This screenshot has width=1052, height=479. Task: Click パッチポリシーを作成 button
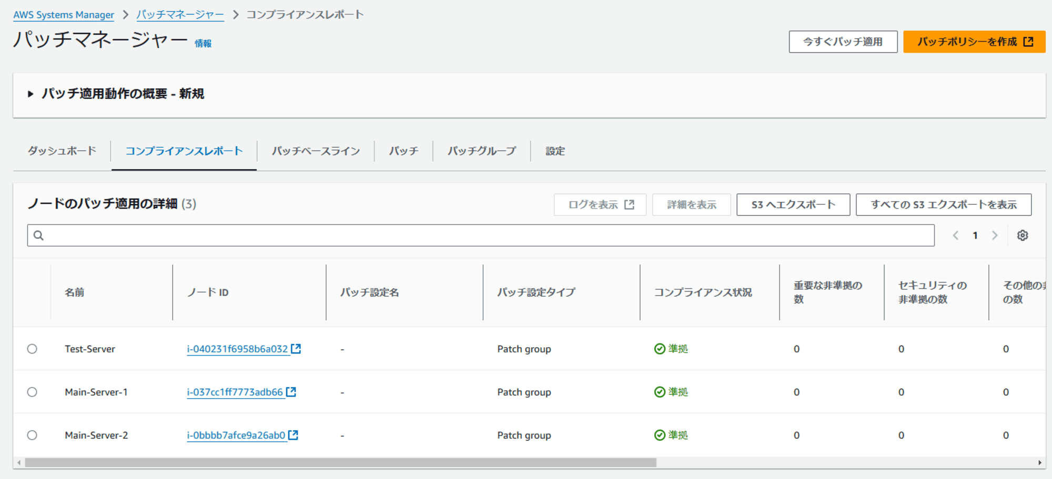(x=974, y=41)
